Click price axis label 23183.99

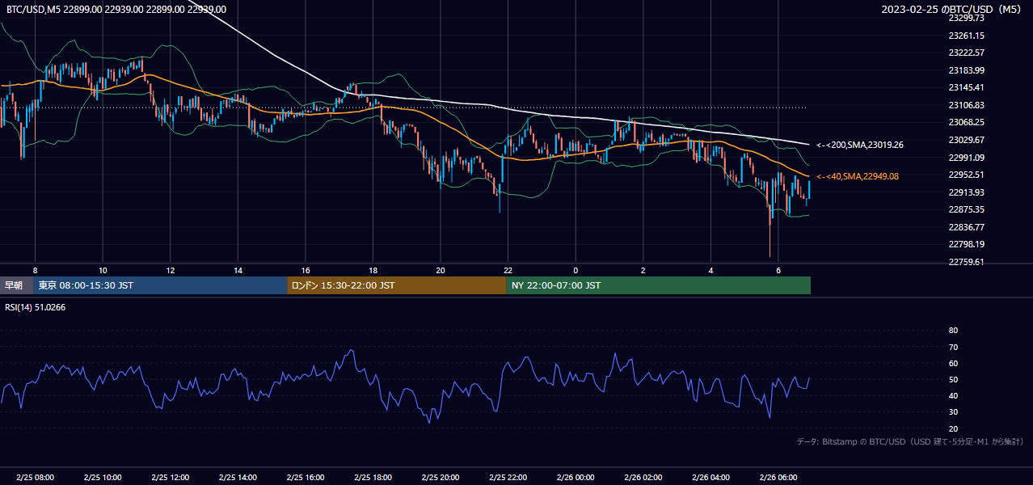(x=966, y=70)
